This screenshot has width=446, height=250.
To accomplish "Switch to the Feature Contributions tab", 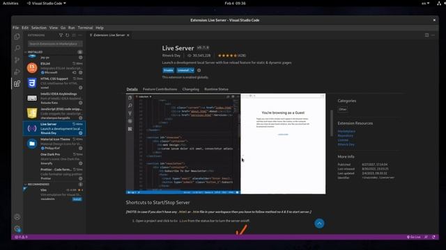I will click(160, 89).
